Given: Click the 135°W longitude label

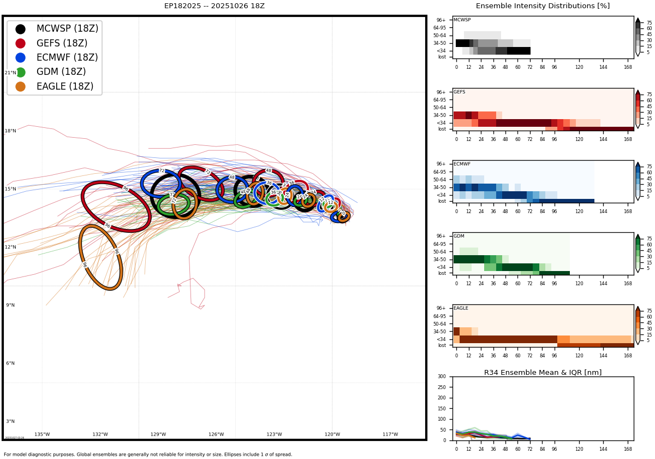Looking at the screenshot, I should point(42,434).
